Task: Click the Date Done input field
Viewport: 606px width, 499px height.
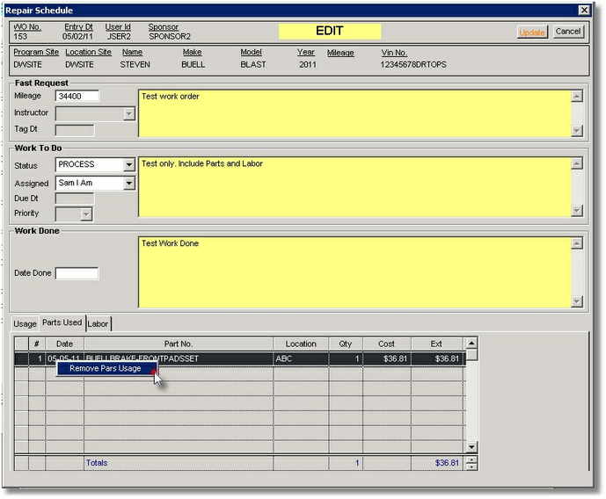Action: (x=77, y=273)
